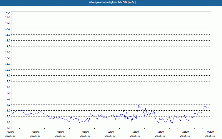Select the 06:00 time label
This screenshot has width=222, height=139.
point(61,132)
